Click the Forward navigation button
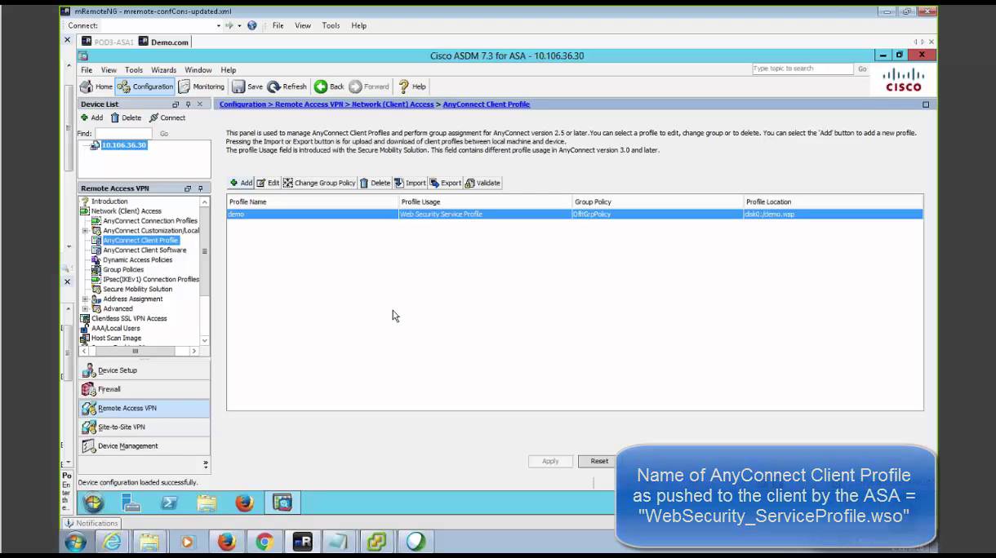The width and height of the screenshot is (996, 558). coord(369,86)
